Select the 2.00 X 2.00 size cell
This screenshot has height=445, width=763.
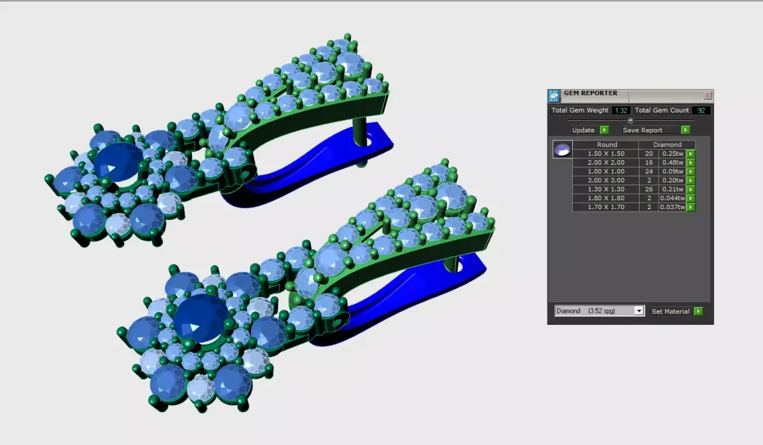(607, 162)
